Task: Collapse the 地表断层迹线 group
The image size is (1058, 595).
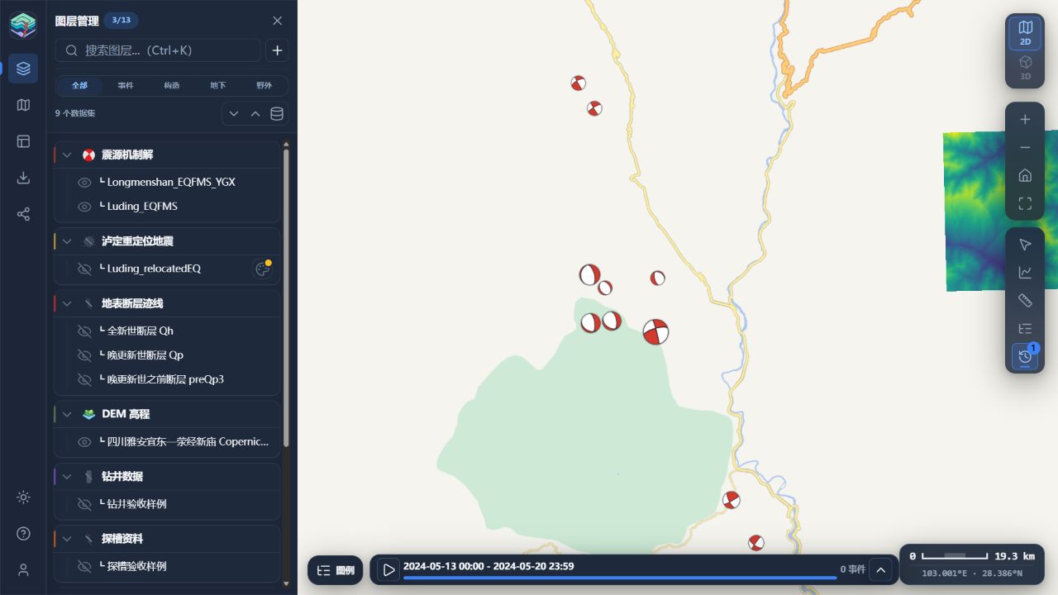Action: point(67,303)
